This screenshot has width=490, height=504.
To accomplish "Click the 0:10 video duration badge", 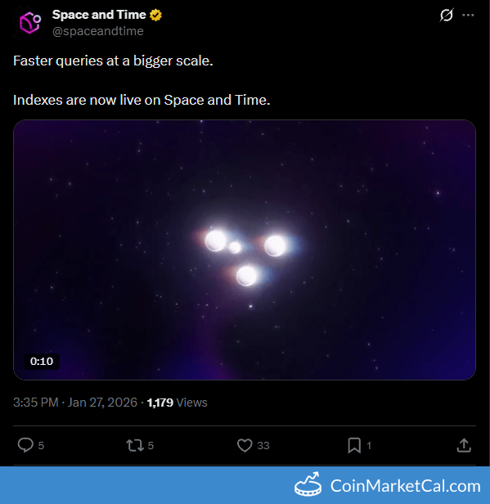I will click(42, 362).
